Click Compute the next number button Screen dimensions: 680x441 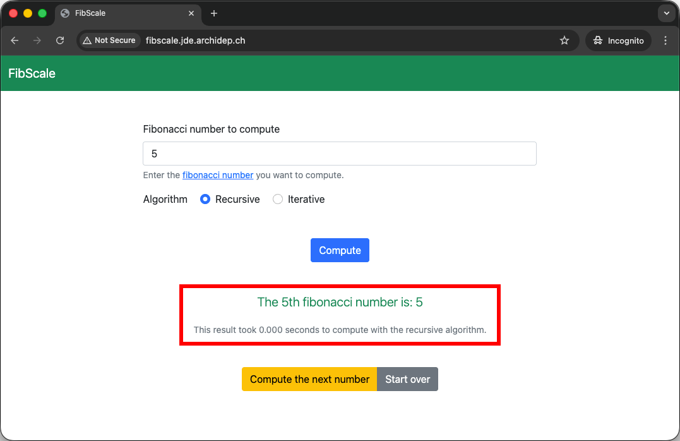click(309, 379)
